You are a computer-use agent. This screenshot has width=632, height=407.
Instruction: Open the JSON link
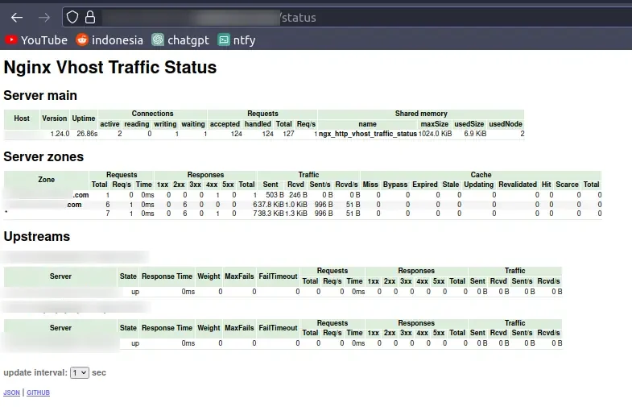[x=12, y=392]
